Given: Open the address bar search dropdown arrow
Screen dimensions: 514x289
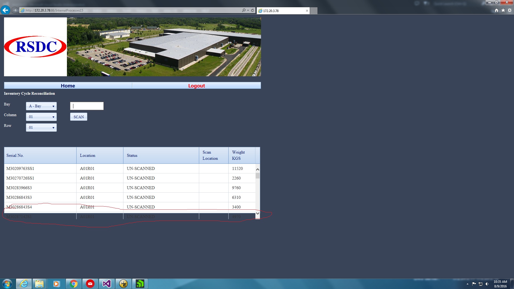Looking at the screenshot, I should (x=248, y=10).
